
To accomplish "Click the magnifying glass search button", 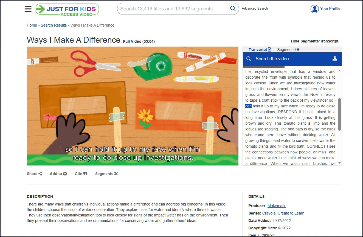I will pos(233,9).
